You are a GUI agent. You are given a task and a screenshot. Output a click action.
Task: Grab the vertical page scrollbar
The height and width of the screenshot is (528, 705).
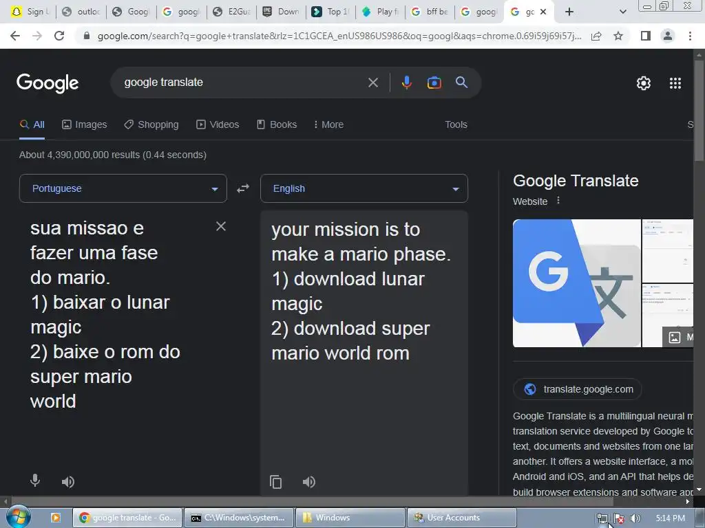click(x=699, y=110)
